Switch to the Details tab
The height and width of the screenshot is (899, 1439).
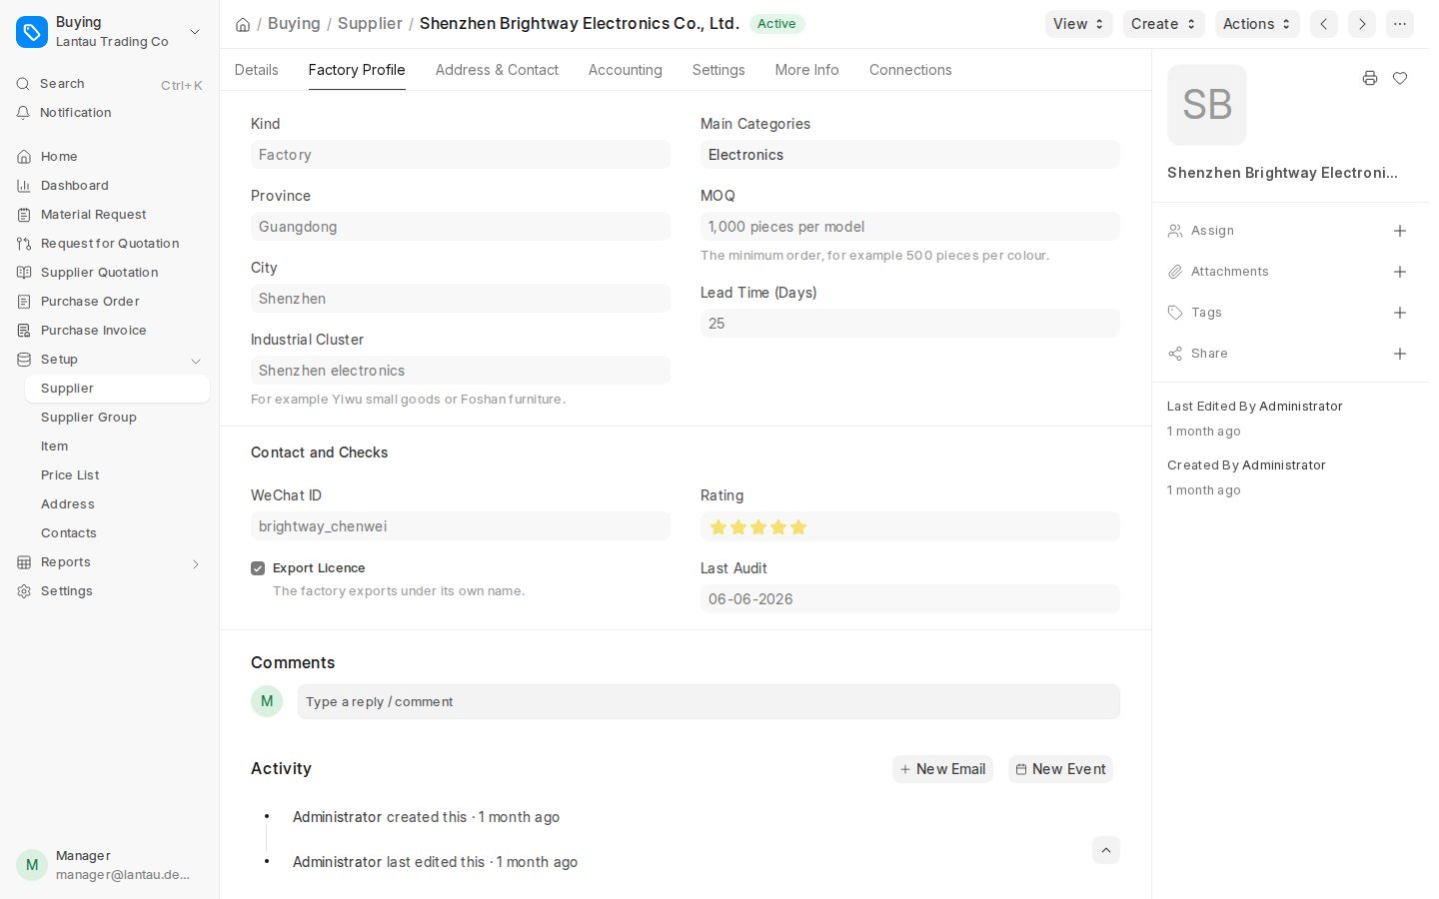point(257,70)
